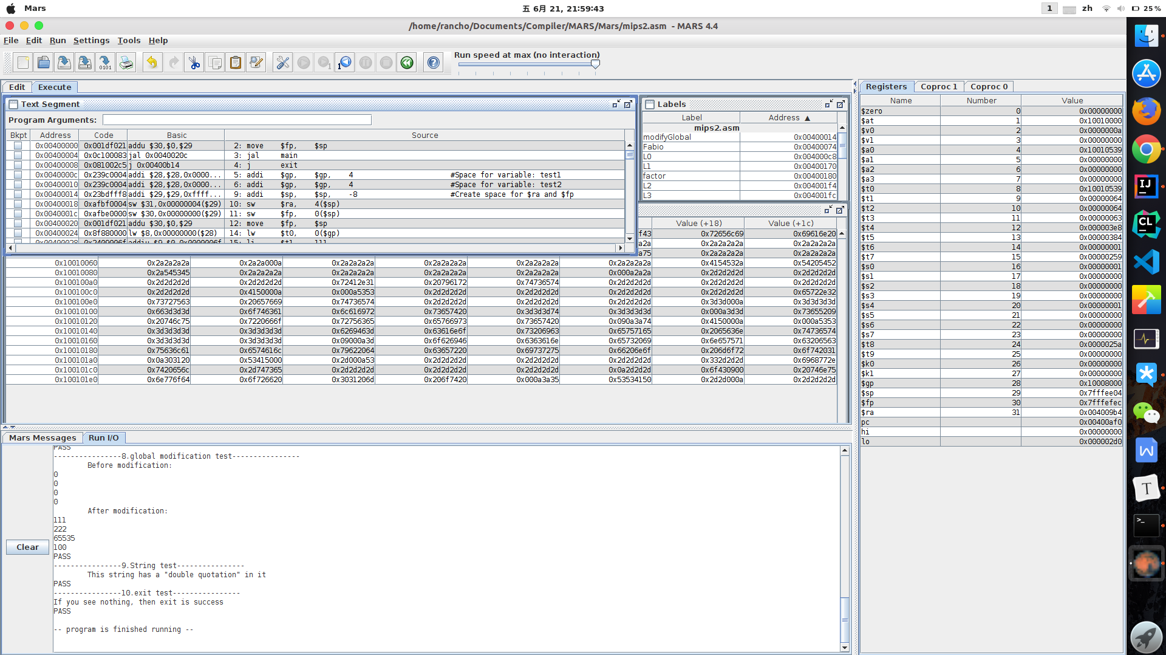The width and height of the screenshot is (1166, 655).
Task: Open the Terminal app from the dock
Action: (1146, 526)
